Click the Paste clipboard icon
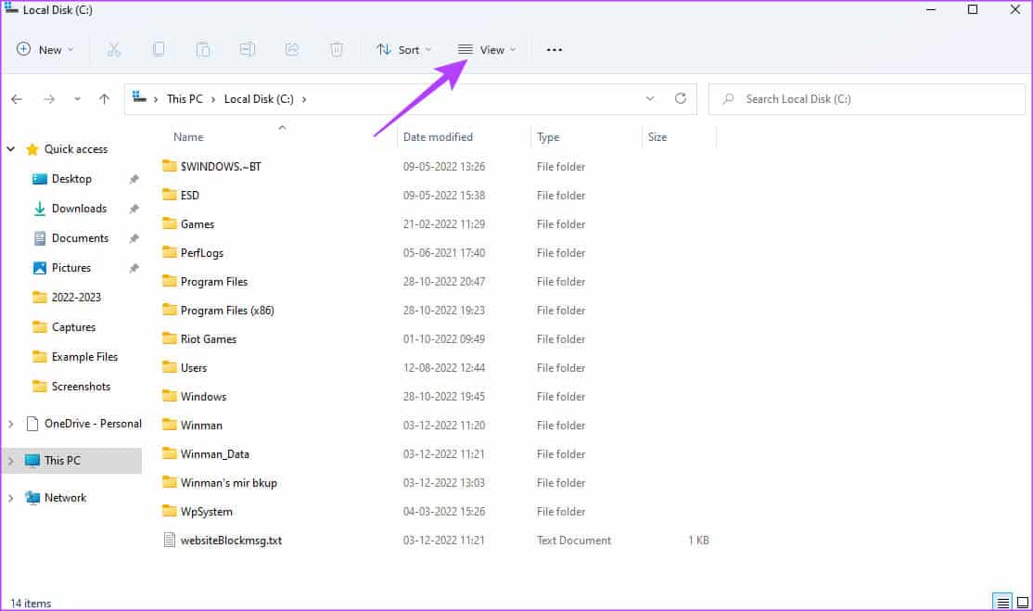This screenshot has width=1033, height=611. pos(203,49)
